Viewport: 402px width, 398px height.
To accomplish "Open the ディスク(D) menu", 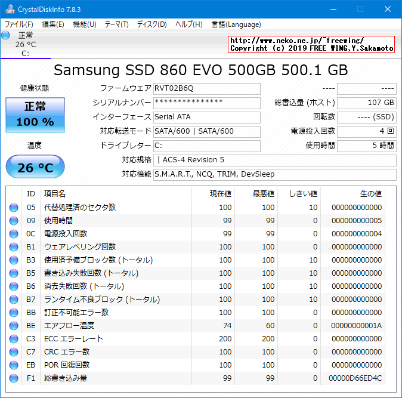I will click(151, 24).
